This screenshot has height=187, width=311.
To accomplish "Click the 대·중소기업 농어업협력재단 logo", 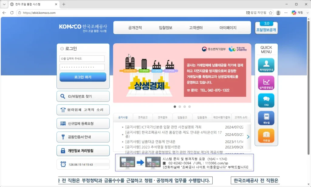I will click(x=238, y=49).
